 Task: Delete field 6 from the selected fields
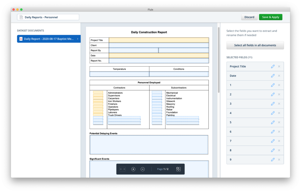click(279, 132)
